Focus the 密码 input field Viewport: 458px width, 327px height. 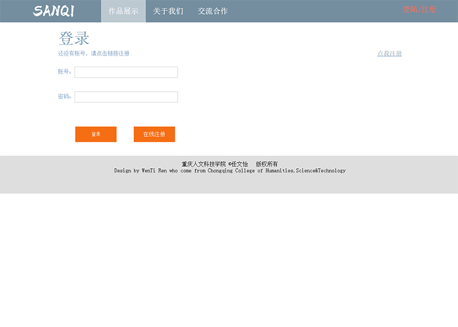point(126,97)
